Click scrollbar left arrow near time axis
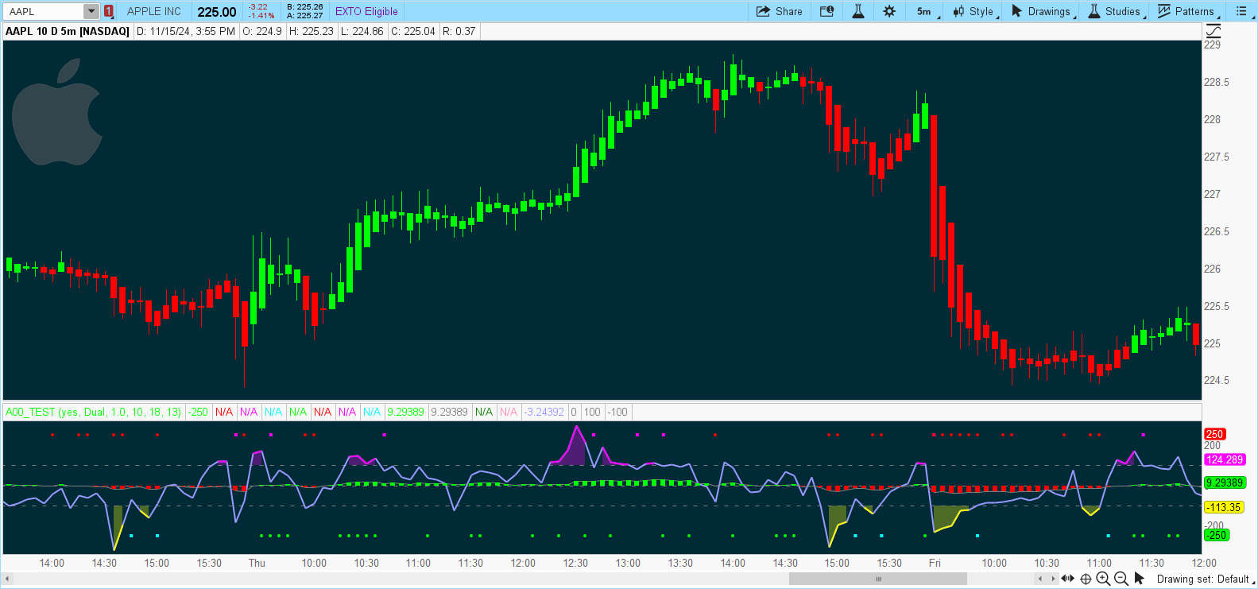This screenshot has width=1258, height=589. pyautogui.click(x=1041, y=579)
